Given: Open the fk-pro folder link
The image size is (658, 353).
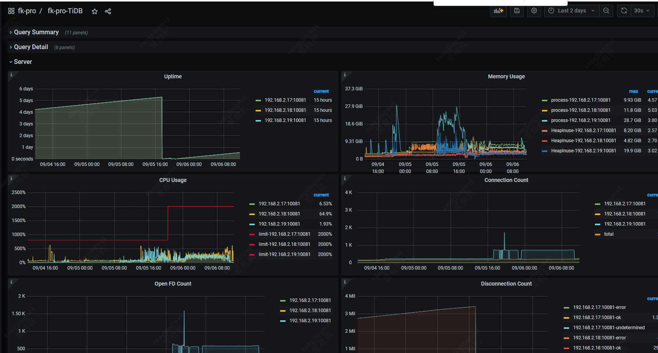Looking at the screenshot, I should click(27, 11).
